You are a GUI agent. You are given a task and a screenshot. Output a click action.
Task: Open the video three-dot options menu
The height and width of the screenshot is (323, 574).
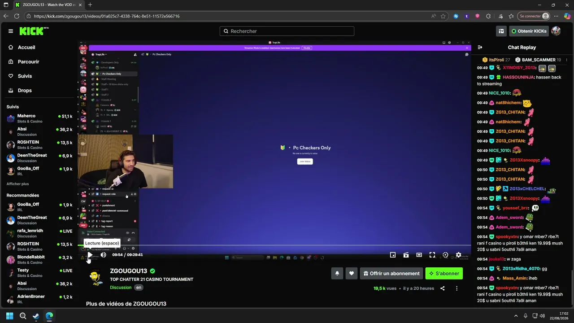(457, 288)
